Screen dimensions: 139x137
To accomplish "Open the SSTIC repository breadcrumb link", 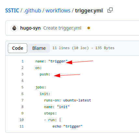I will coord(12,10).
